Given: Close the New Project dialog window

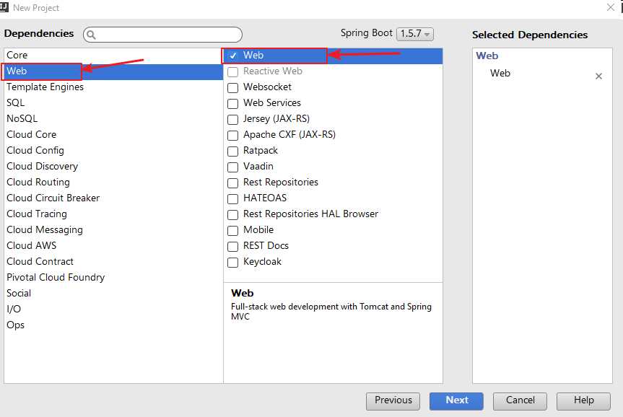Looking at the screenshot, I should coord(611,7).
